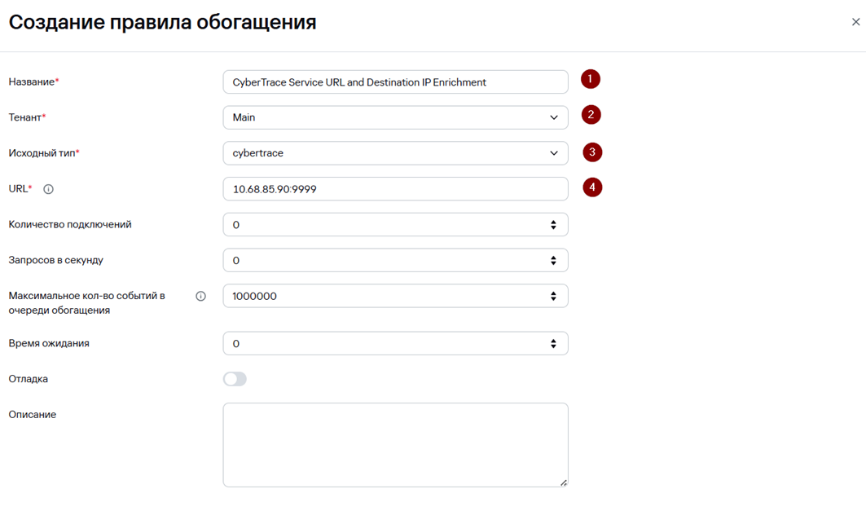Toggle the Отладка debug switch
The width and height of the screenshot is (866, 511).
pos(235,379)
